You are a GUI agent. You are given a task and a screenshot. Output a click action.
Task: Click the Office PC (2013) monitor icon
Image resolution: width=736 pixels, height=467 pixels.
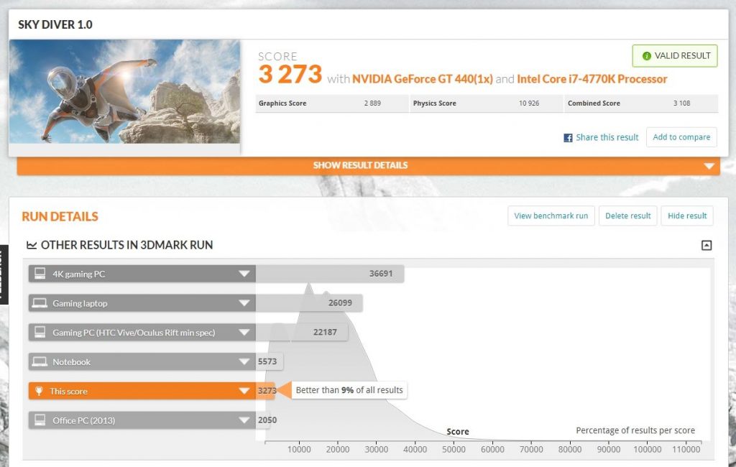pos(40,420)
